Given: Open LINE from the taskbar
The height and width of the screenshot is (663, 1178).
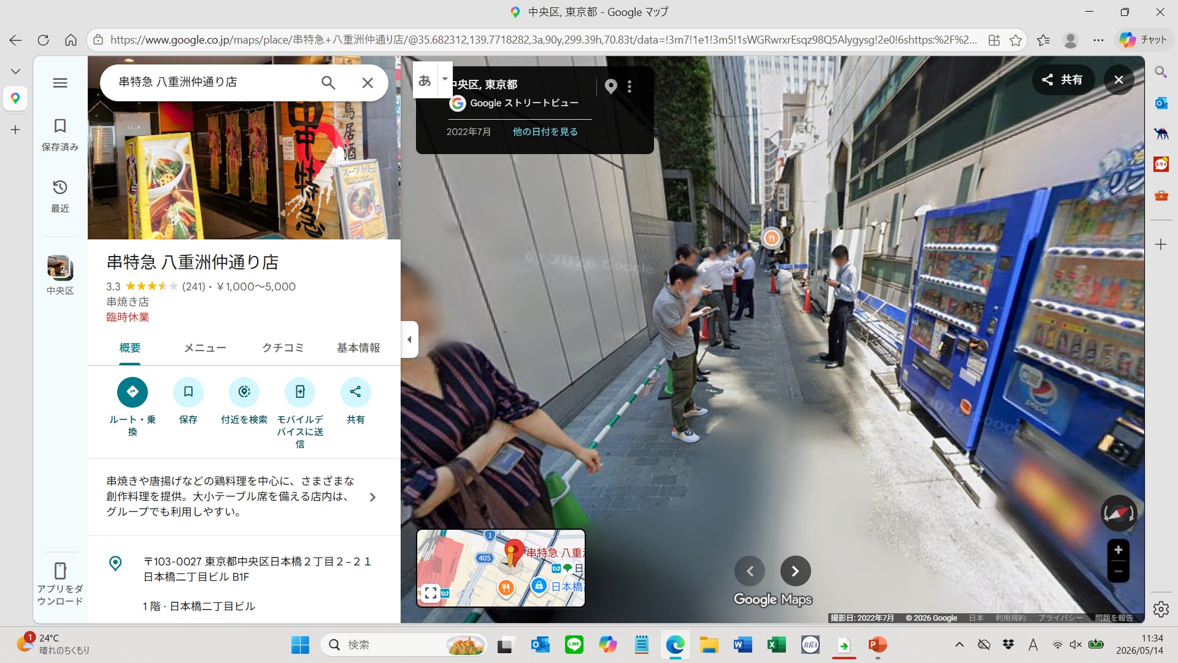Looking at the screenshot, I should [574, 645].
